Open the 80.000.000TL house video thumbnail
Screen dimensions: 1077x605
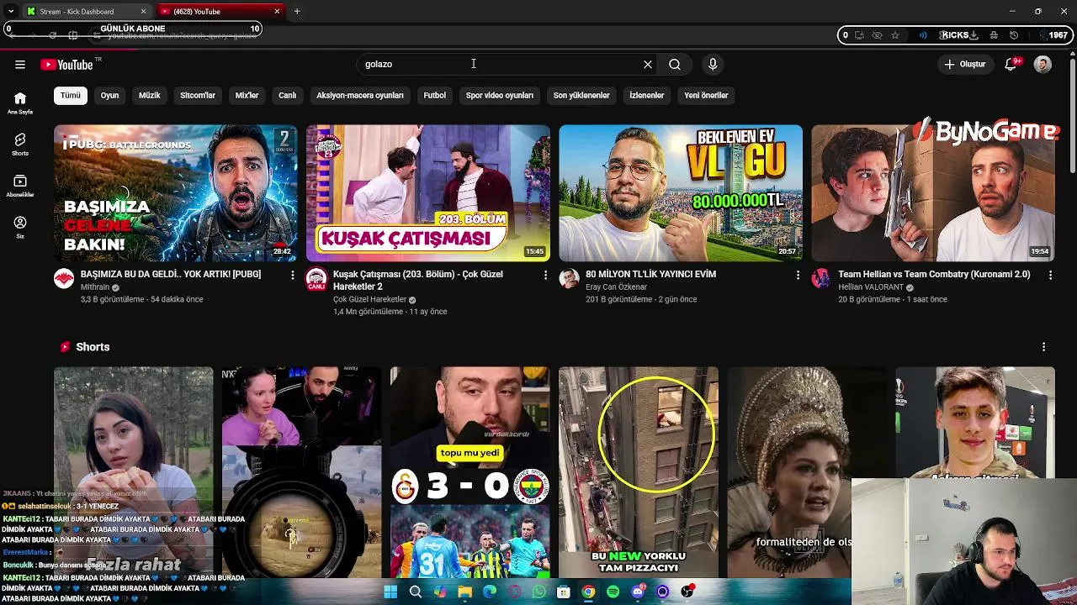681,193
